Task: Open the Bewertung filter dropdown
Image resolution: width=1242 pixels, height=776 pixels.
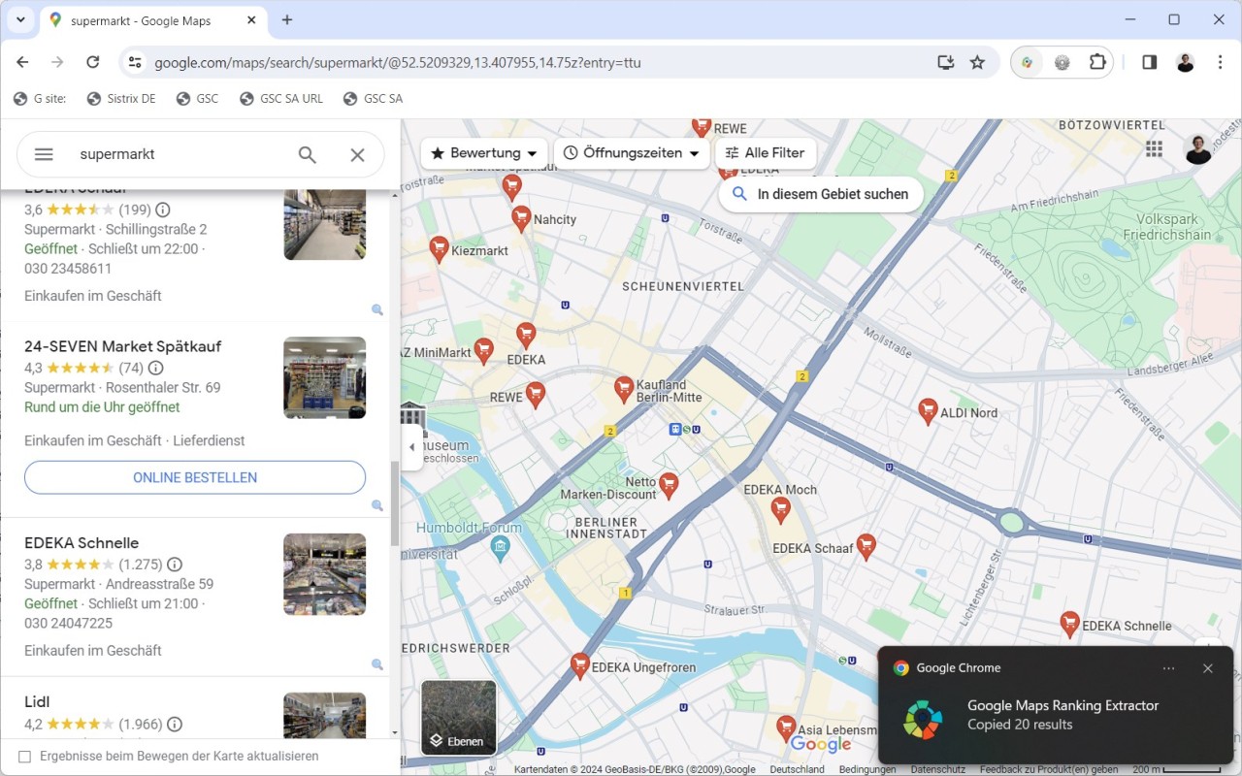Action: click(x=484, y=153)
